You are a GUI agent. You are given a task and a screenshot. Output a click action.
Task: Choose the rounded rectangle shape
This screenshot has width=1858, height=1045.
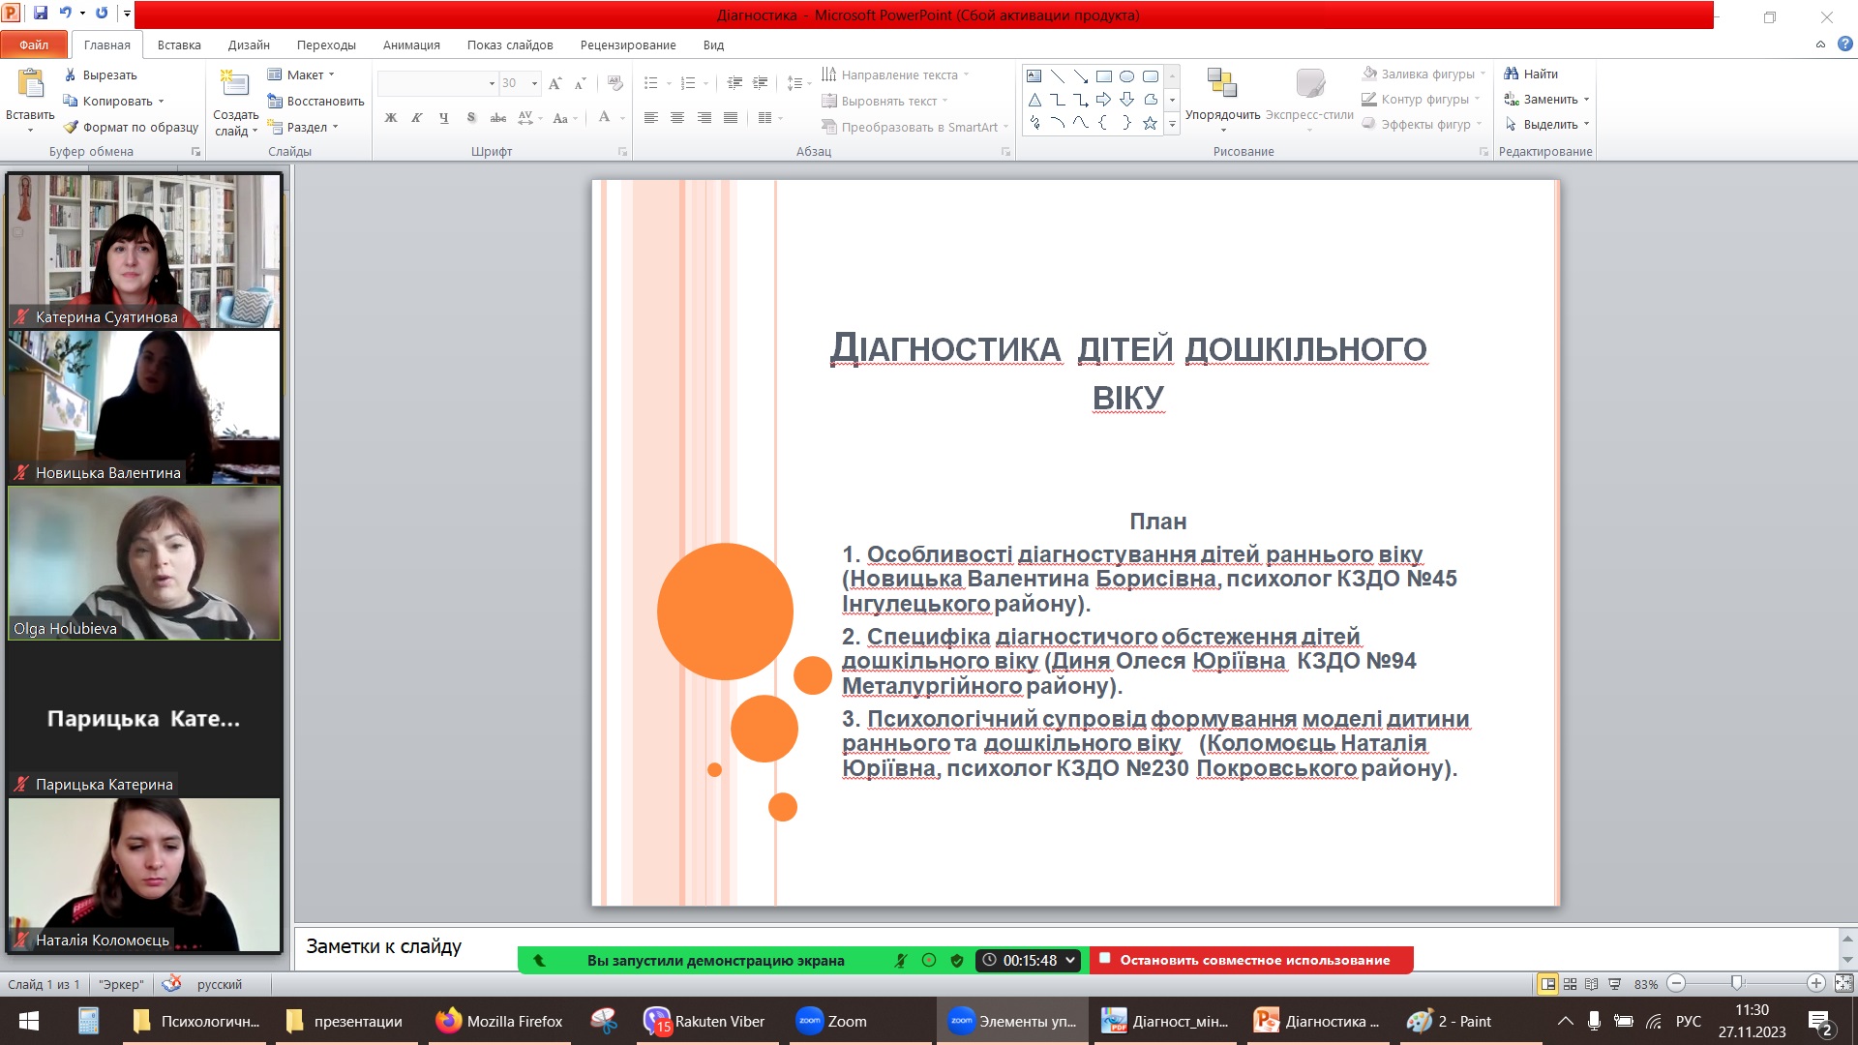(x=1150, y=76)
